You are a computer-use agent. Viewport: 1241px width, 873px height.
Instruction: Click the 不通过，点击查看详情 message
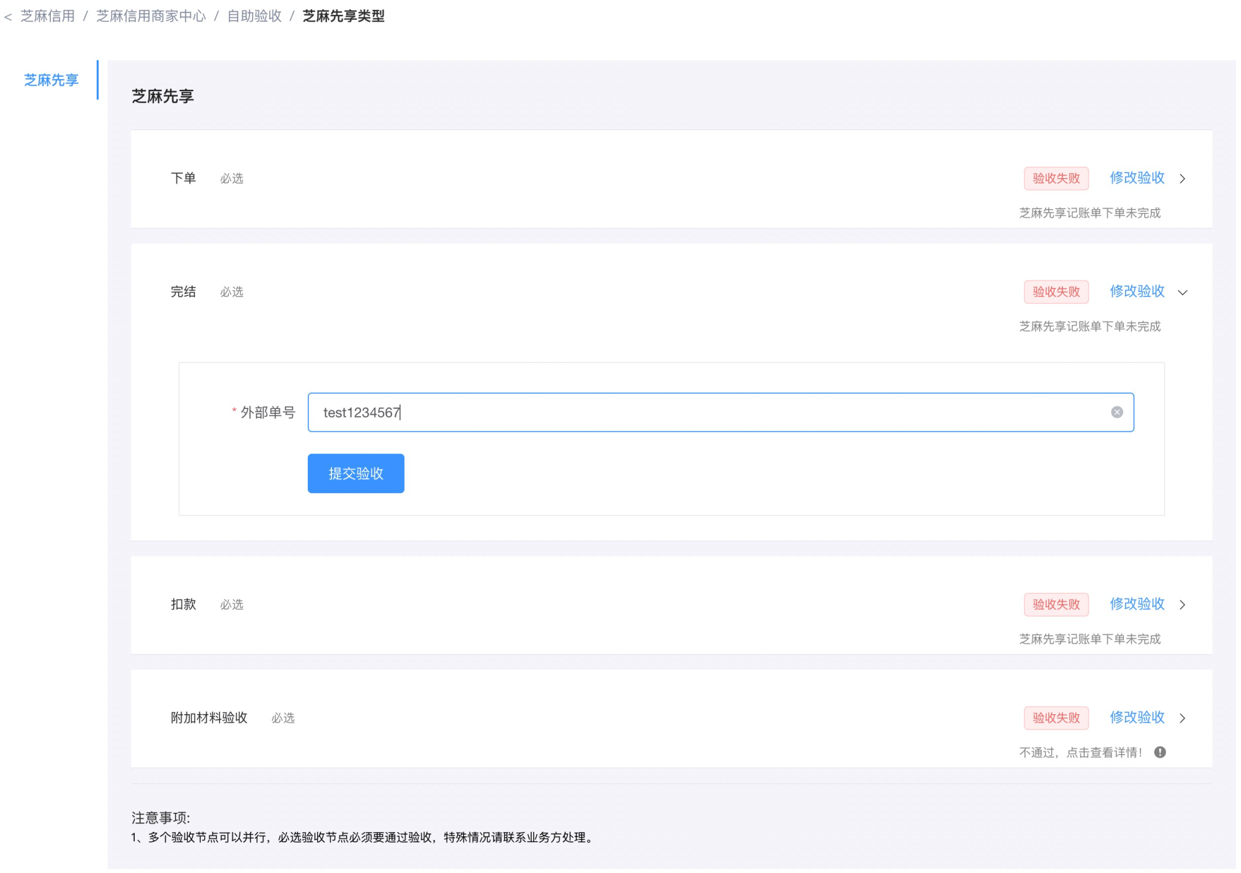(1080, 753)
